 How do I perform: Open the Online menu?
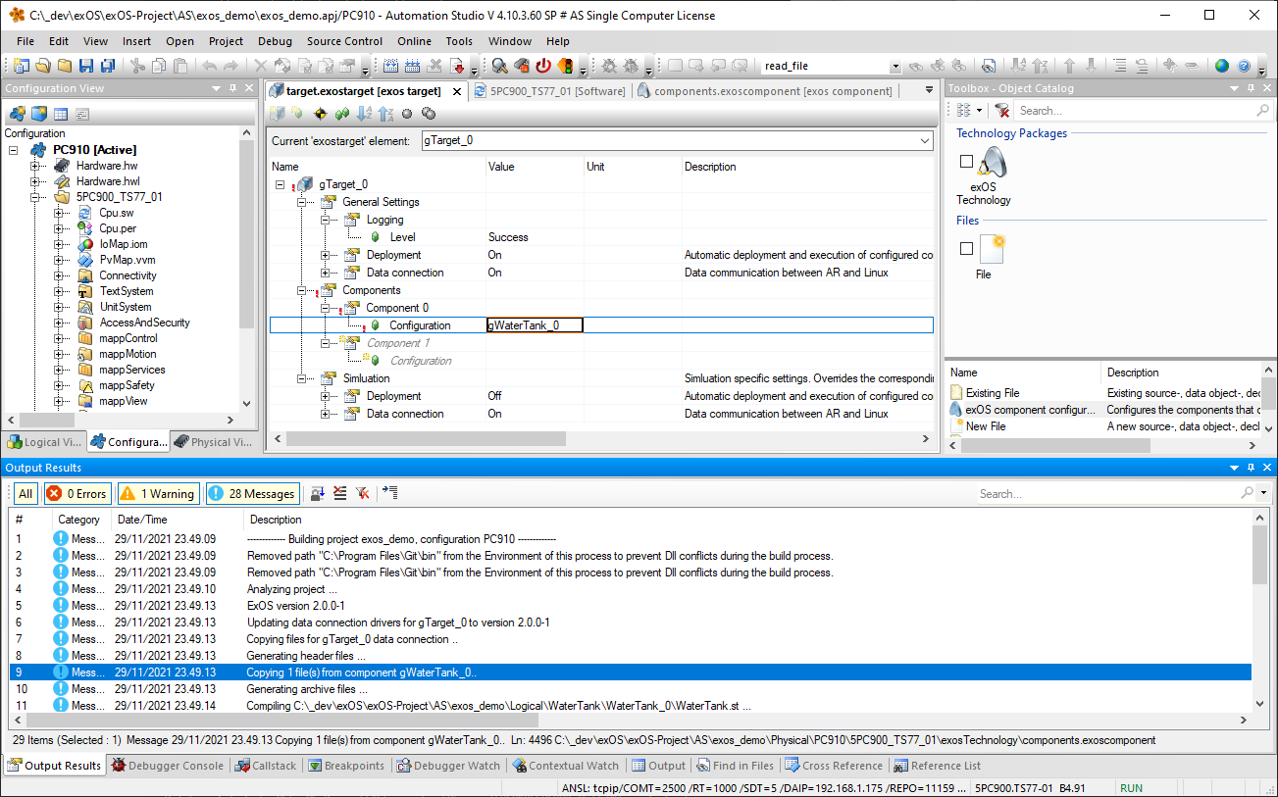click(x=414, y=41)
